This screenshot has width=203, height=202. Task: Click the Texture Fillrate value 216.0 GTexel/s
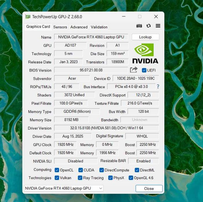(140, 103)
